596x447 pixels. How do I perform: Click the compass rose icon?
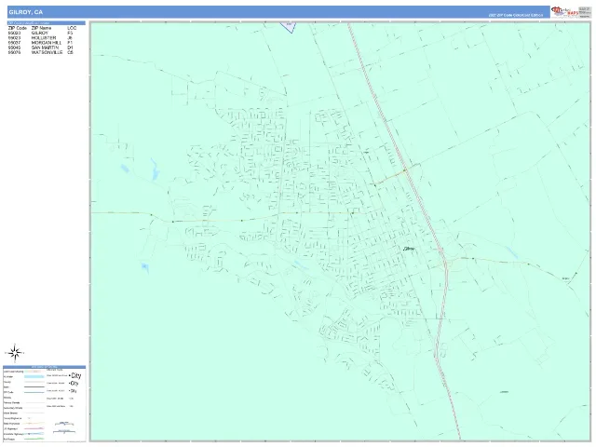tap(15, 353)
